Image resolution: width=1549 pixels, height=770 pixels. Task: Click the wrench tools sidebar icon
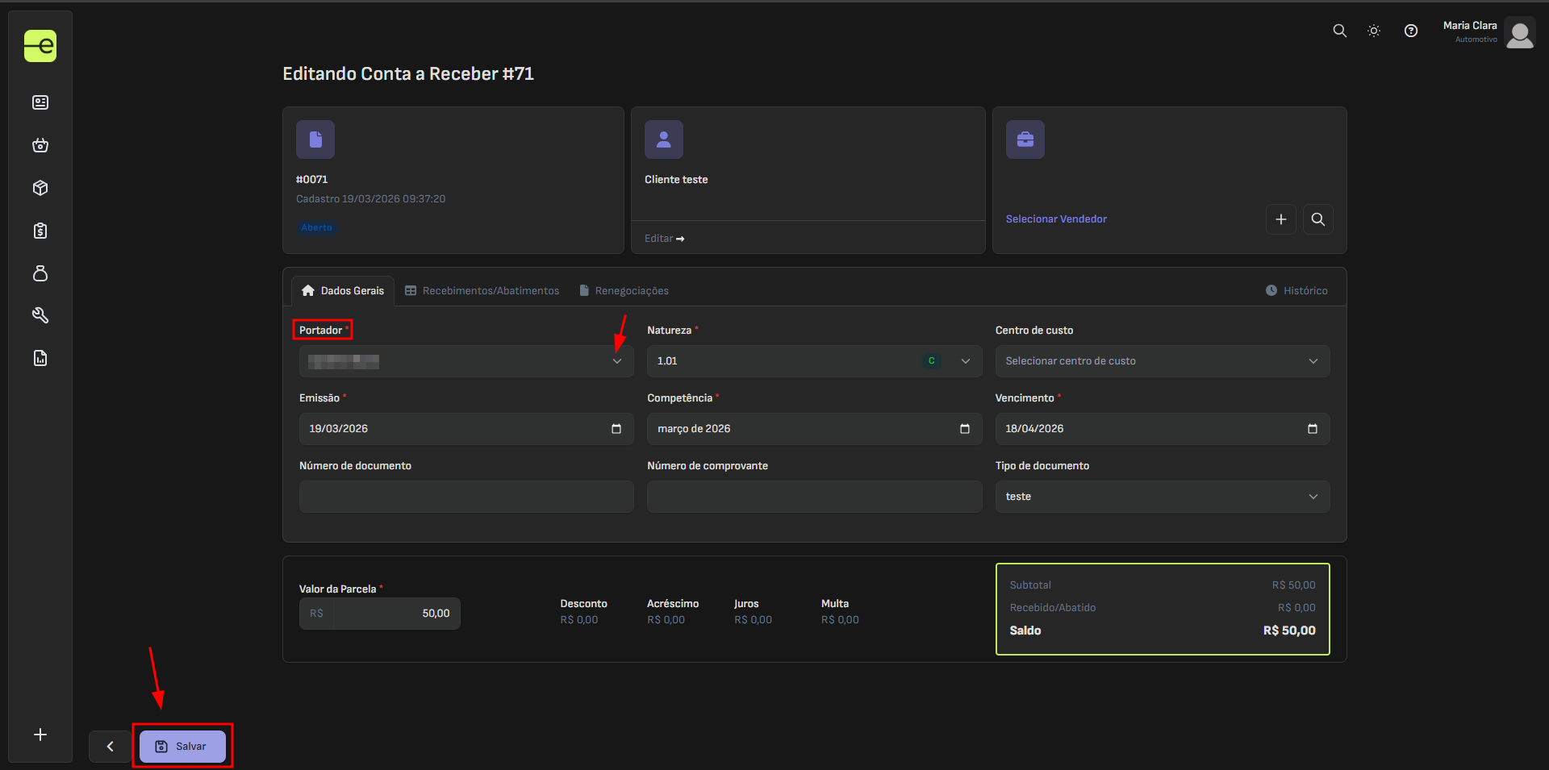tap(40, 315)
